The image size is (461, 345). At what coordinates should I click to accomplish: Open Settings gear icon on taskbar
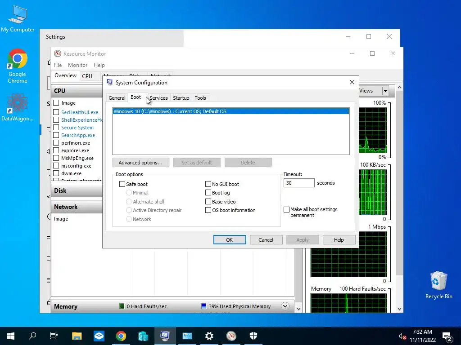click(209, 336)
